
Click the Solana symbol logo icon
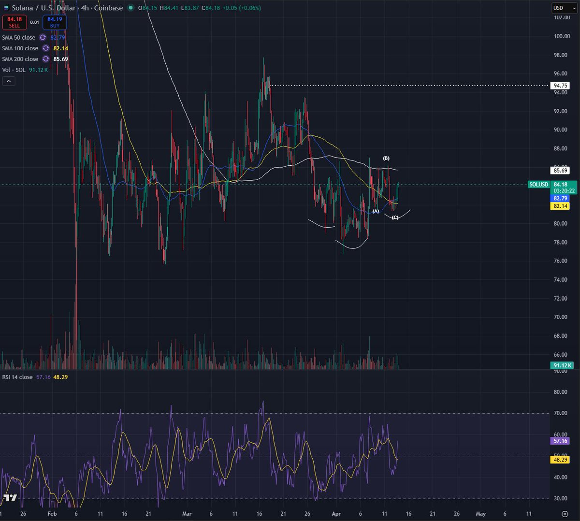[x=6, y=8]
